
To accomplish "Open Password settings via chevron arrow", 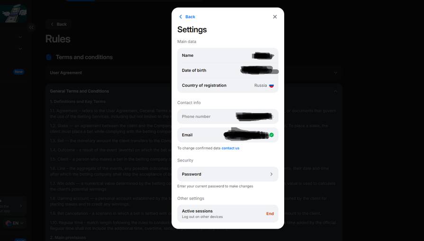I will (271, 174).
